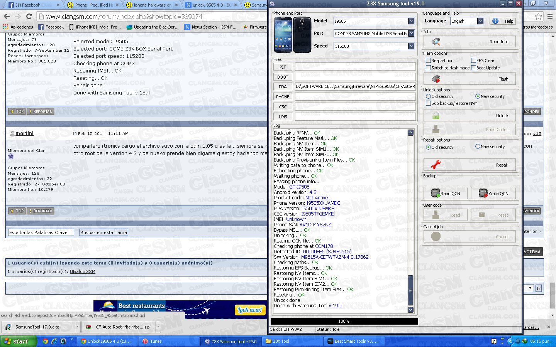Go back in the Chrome browser

point(7,17)
